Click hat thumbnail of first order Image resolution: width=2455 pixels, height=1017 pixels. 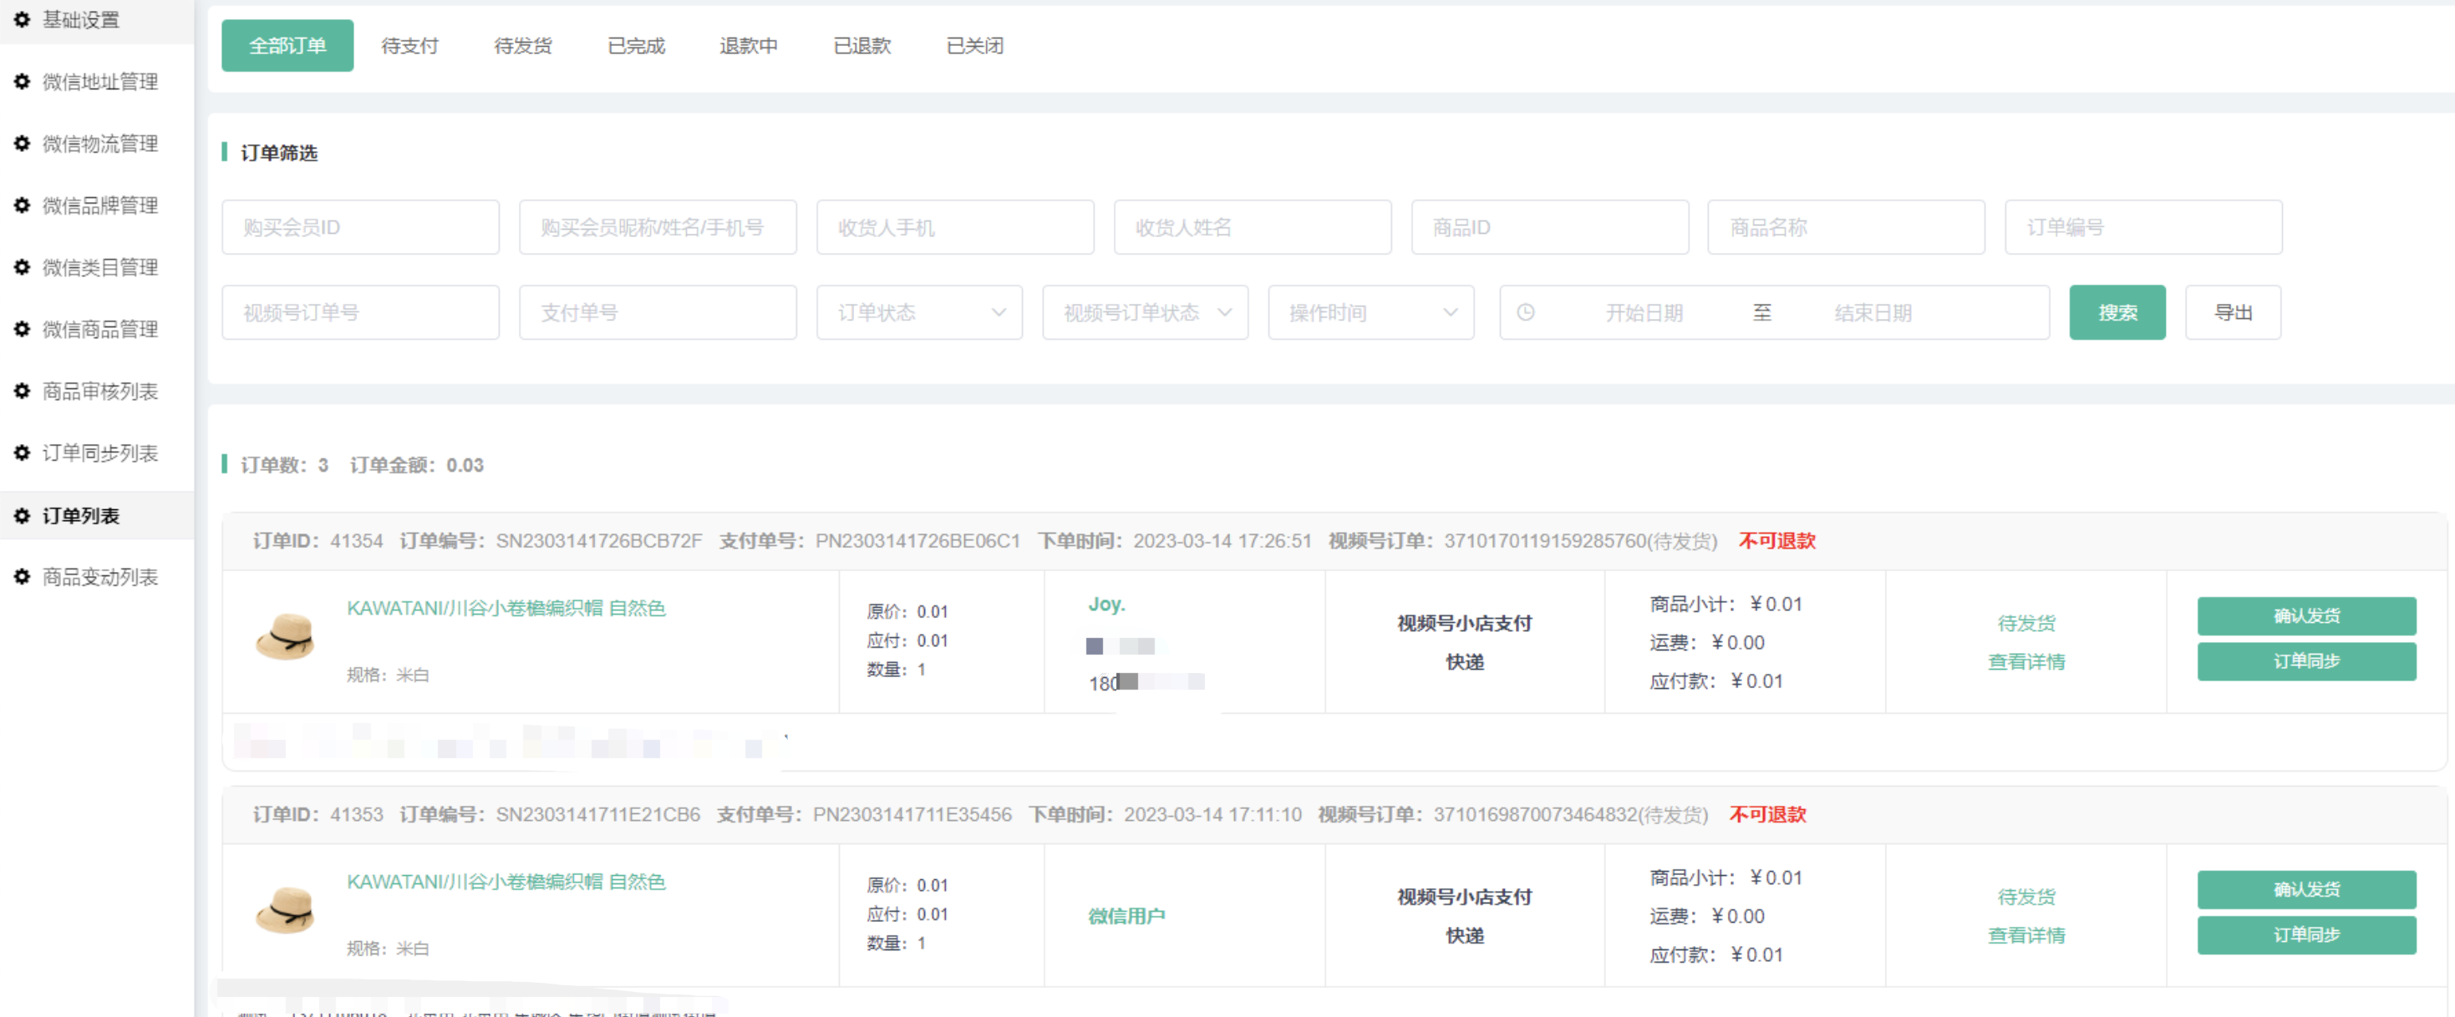tap(285, 636)
